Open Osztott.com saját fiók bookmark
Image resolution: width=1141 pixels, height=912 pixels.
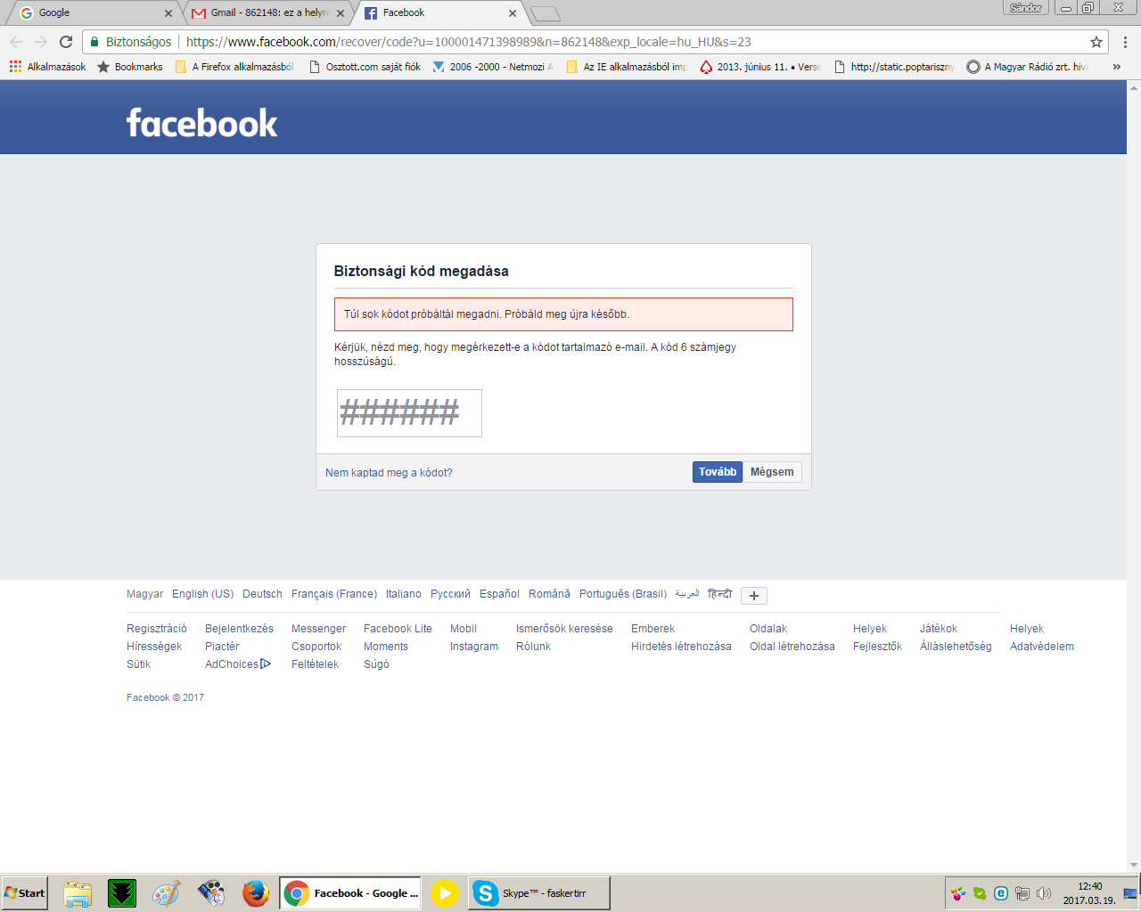coord(365,67)
